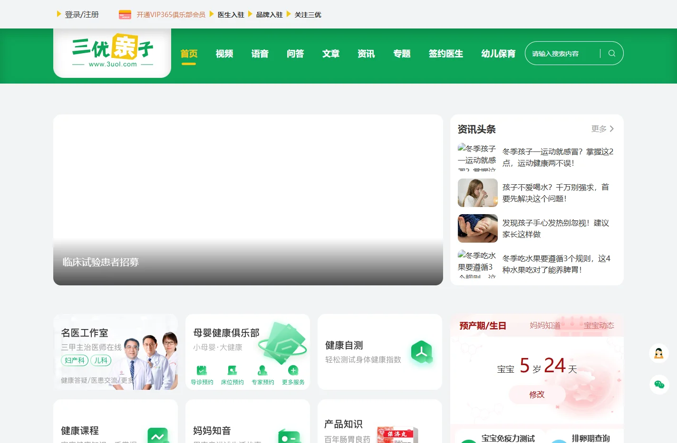Read article 冬季孩子一运动就感冒

coord(558,157)
